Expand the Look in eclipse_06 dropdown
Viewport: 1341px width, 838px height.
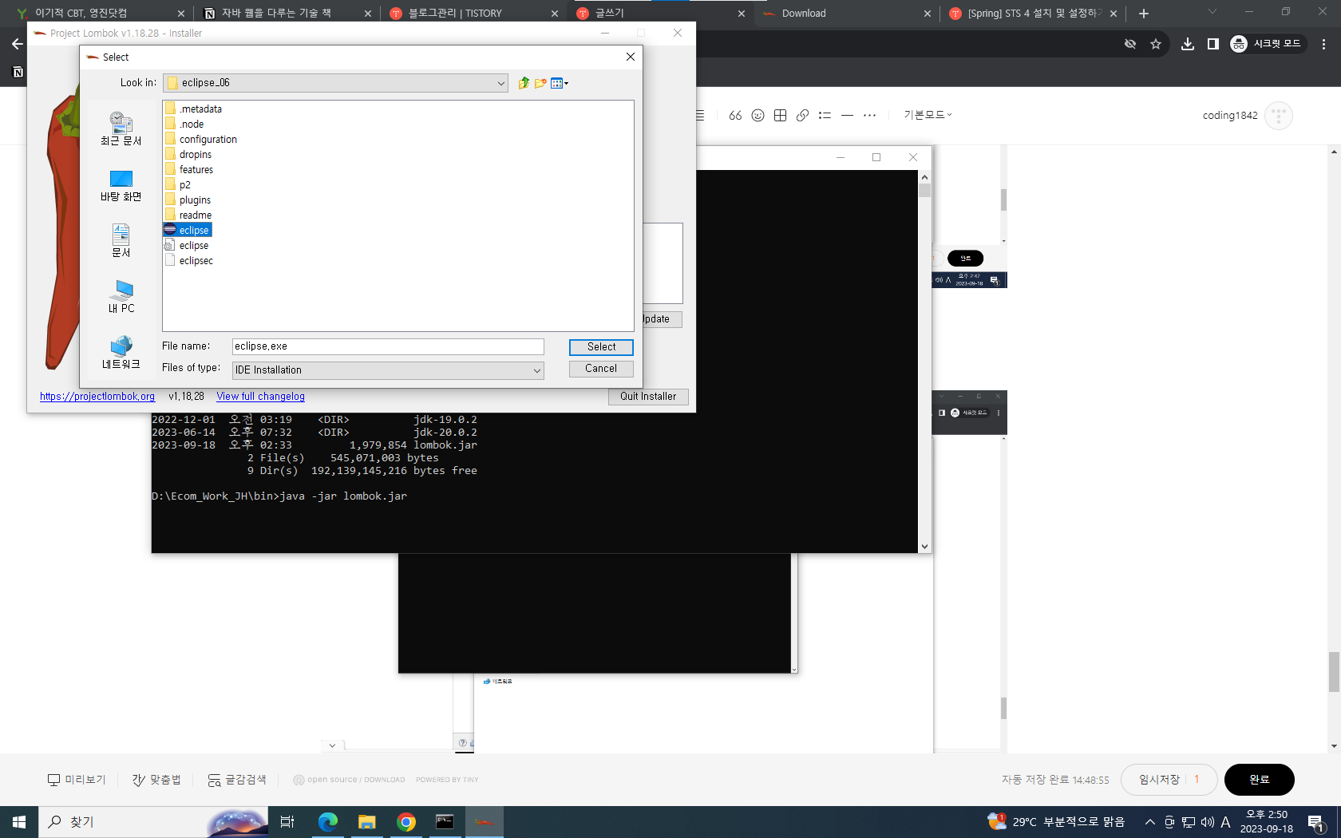500,83
